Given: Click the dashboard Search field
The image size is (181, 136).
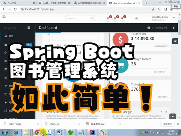Looking at the screenshot, I should click(80, 18).
